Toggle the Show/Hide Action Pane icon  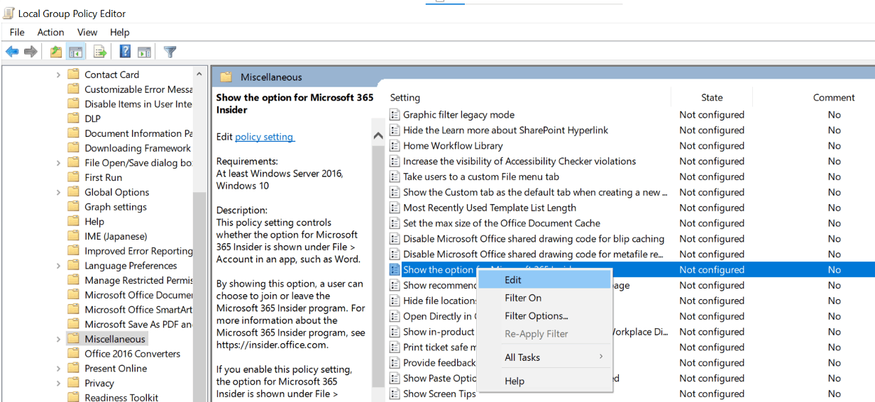click(x=144, y=52)
